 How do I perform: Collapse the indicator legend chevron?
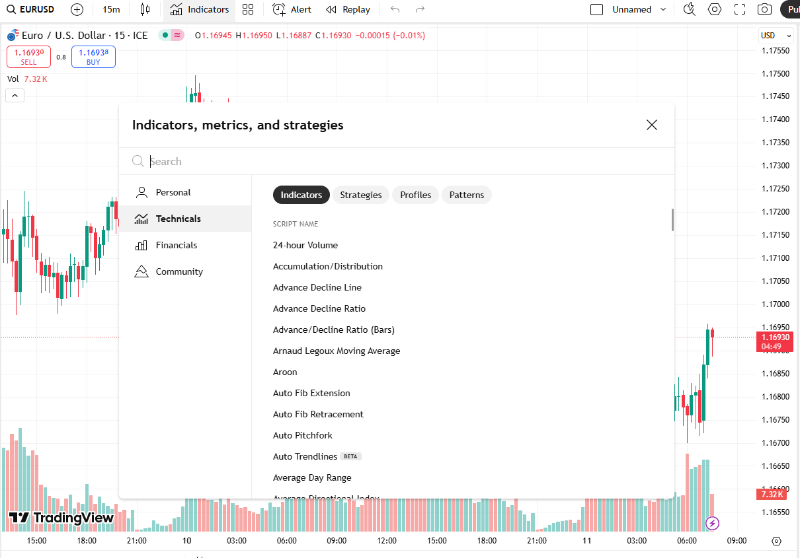click(x=15, y=96)
